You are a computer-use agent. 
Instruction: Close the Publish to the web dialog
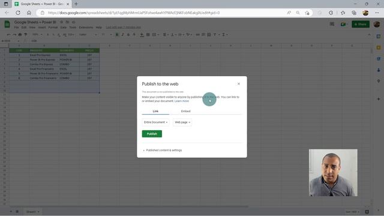point(239,84)
